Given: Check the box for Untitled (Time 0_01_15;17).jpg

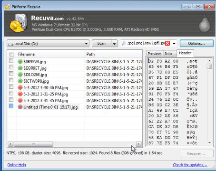Looking at the screenshot, I should point(11,106).
